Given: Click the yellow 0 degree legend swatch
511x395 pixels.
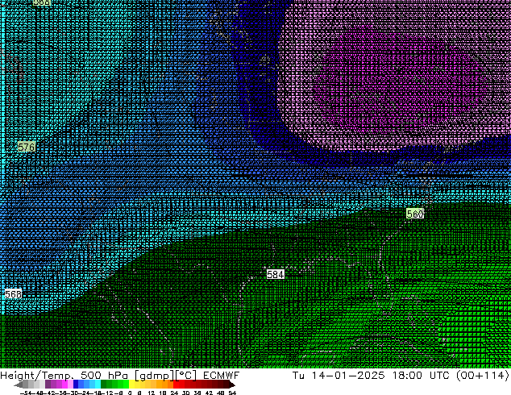Looking at the screenshot, I should click(x=131, y=384).
